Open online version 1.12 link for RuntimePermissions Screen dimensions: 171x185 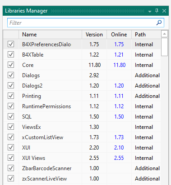119,106
